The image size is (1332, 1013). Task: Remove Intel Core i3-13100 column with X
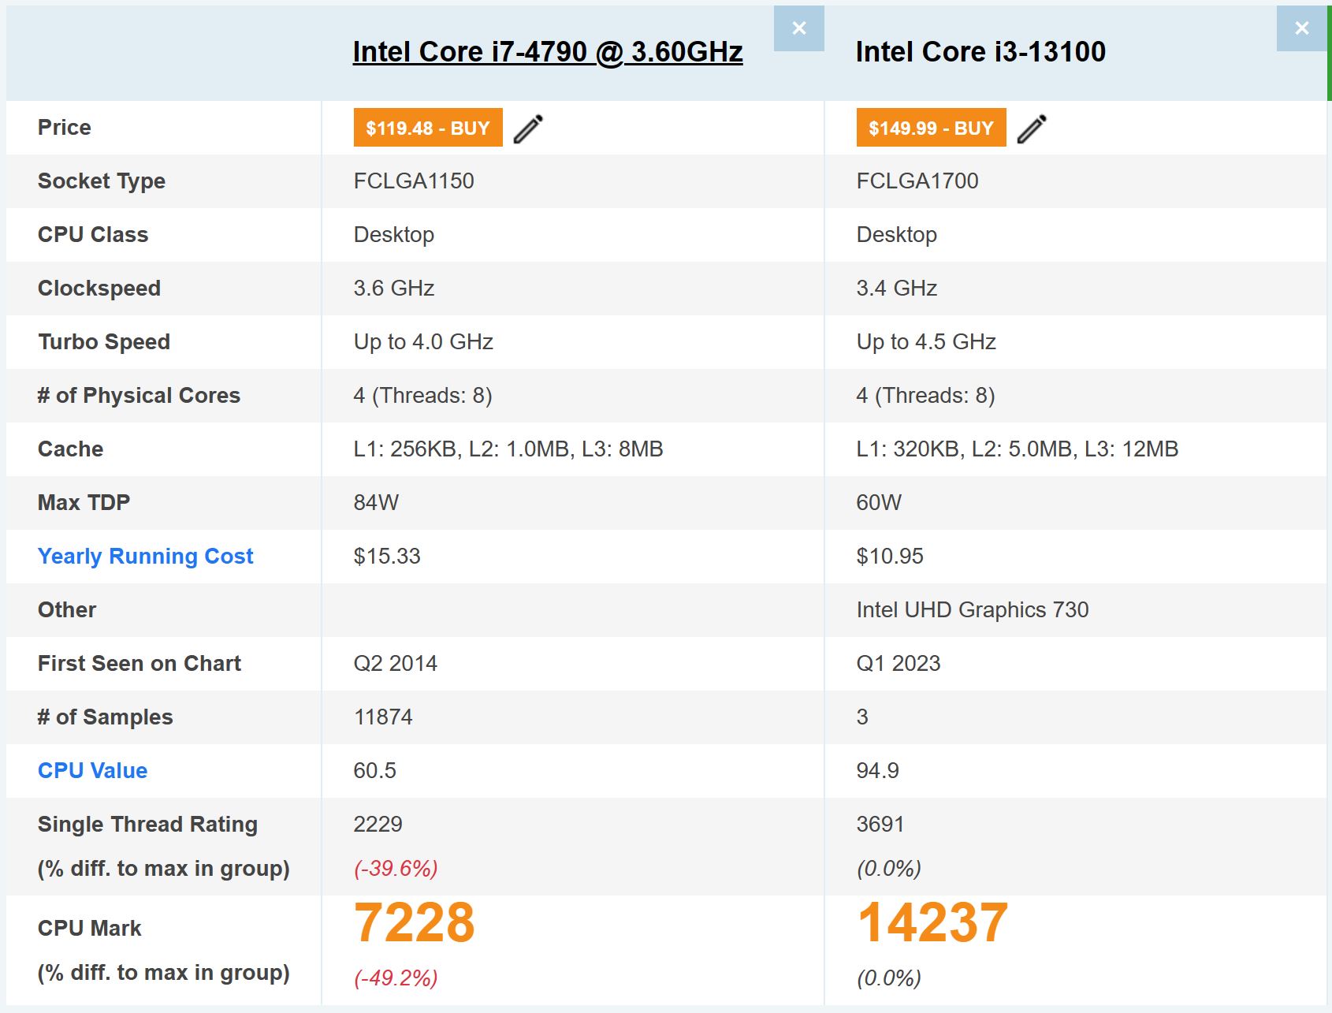(x=1301, y=28)
